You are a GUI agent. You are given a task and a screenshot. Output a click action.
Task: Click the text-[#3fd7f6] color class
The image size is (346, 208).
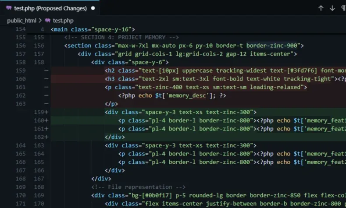click(x=293, y=71)
